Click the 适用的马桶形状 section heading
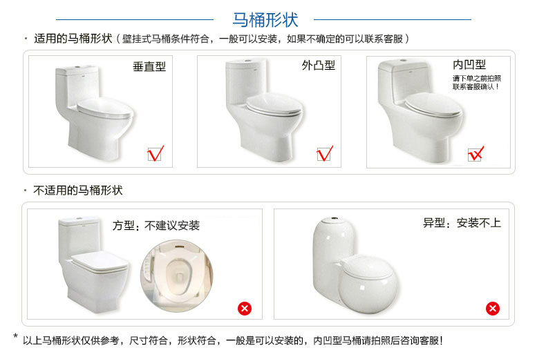546x359 pixels. [73, 39]
